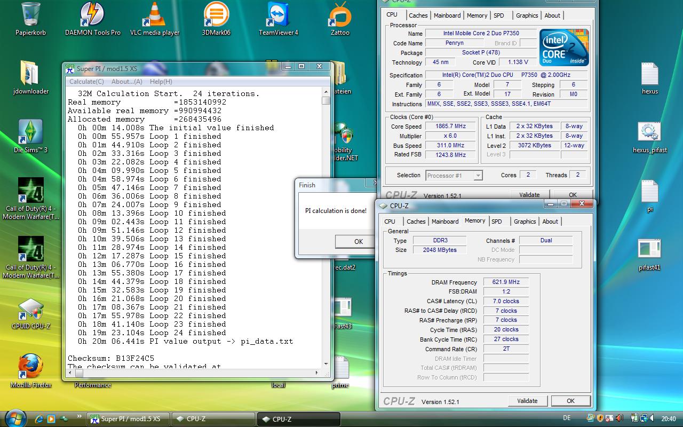Click the CAS# Latency value 7.0 clocks
Viewport: 683px width, 427px height.
tap(506, 301)
